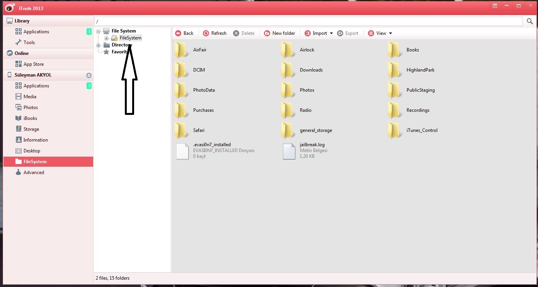Select Favorites in the tree
This screenshot has height=287, width=538.
point(121,52)
